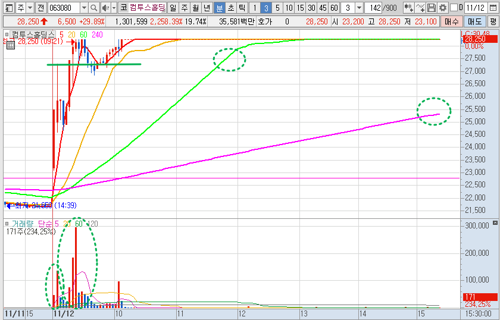
Task: Click the candle count field 142
Action: (373, 8)
